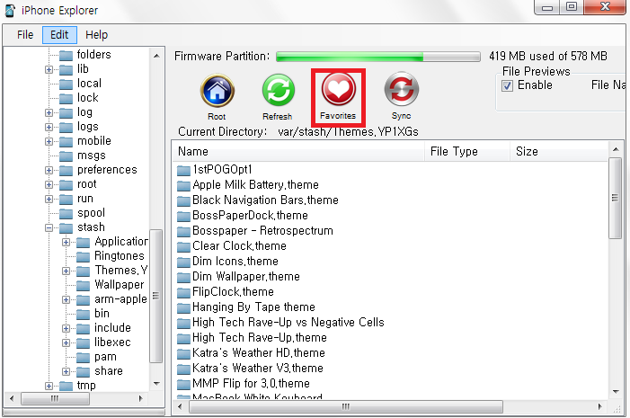Screen dimensions: 630x418
Task: Expand the Themes.Y folder node
Action: tap(66, 271)
